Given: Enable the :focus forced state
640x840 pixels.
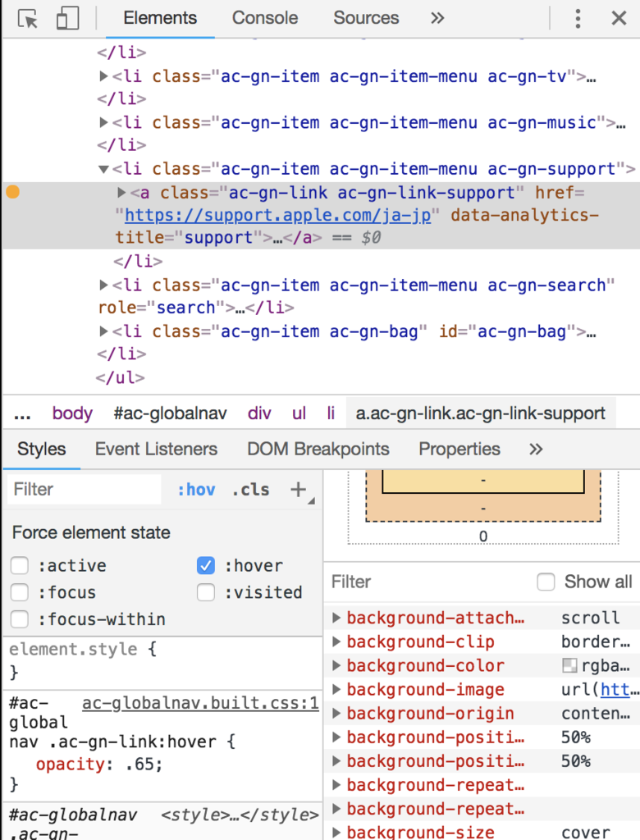Looking at the screenshot, I should (20, 592).
